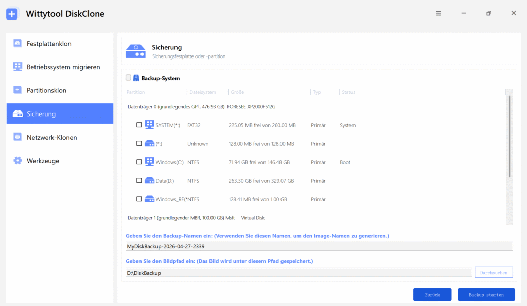Enable the Backup-System checkbox
This screenshot has width=527, height=306.
128,78
